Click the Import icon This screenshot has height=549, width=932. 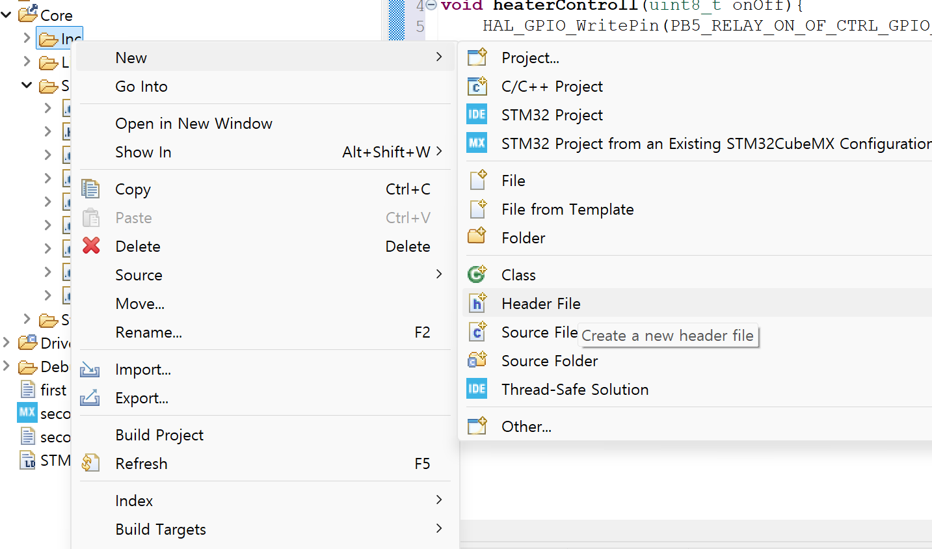pyautogui.click(x=90, y=369)
